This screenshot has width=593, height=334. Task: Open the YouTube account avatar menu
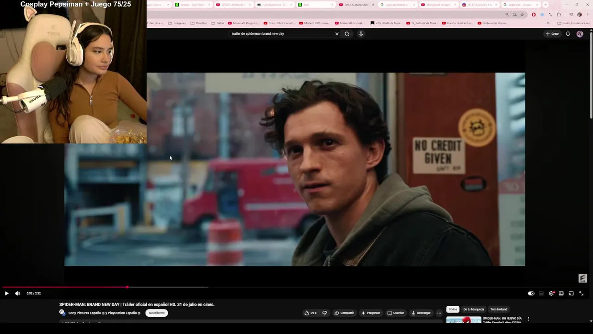click(580, 34)
